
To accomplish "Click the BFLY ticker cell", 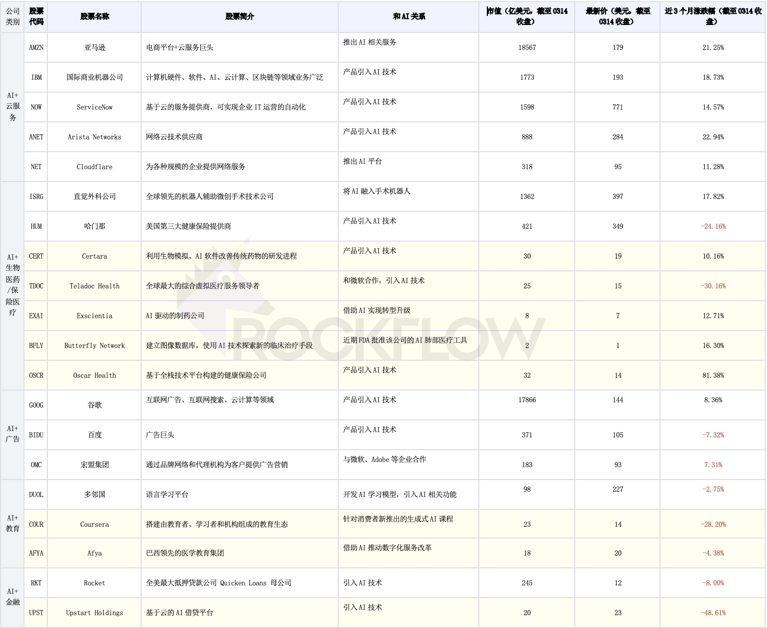I will 36,345.
